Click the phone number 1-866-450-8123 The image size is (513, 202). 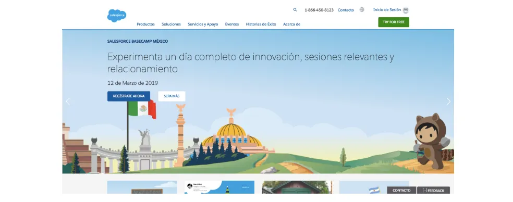(319, 10)
